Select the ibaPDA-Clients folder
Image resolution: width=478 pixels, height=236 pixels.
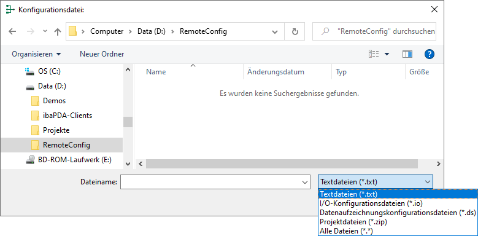click(x=61, y=116)
